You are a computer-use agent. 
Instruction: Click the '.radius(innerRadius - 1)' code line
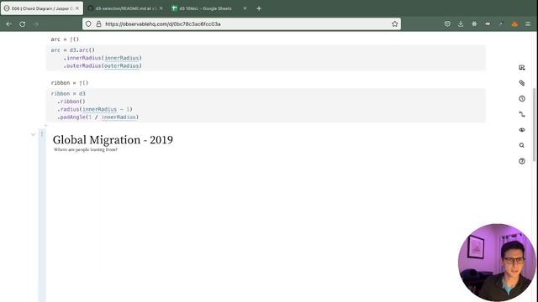[x=95, y=109]
